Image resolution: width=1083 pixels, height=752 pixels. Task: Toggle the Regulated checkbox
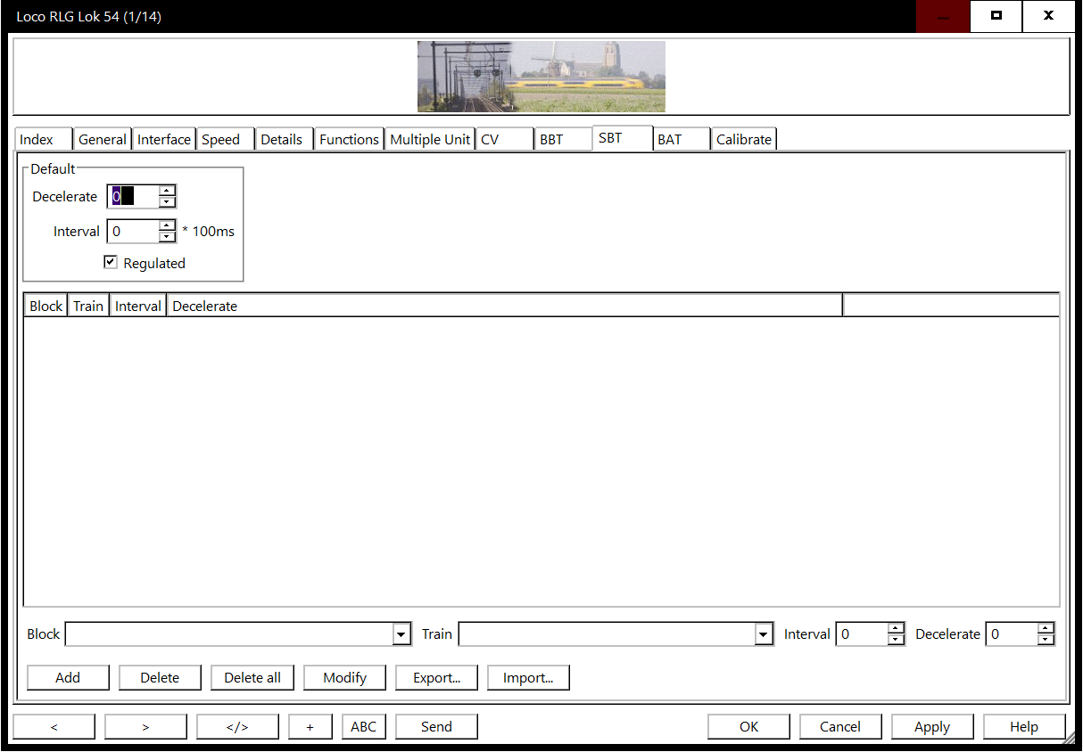111,262
